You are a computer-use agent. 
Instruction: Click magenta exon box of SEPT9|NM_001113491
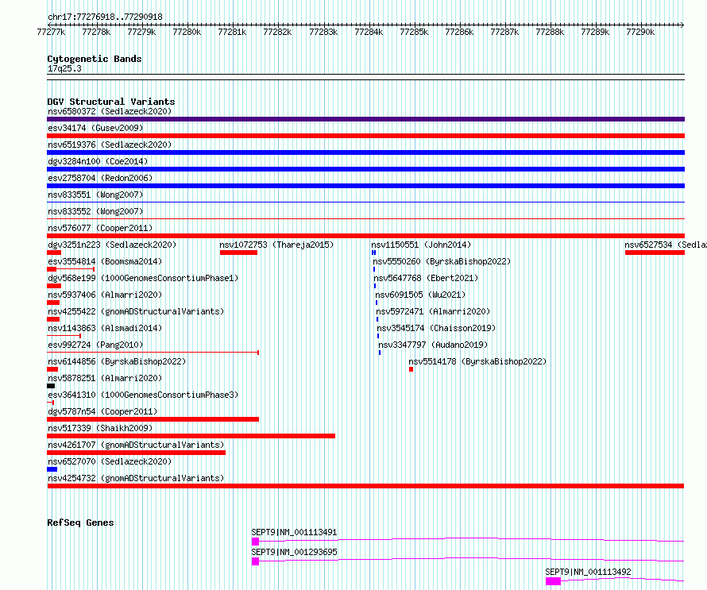click(255, 542)
